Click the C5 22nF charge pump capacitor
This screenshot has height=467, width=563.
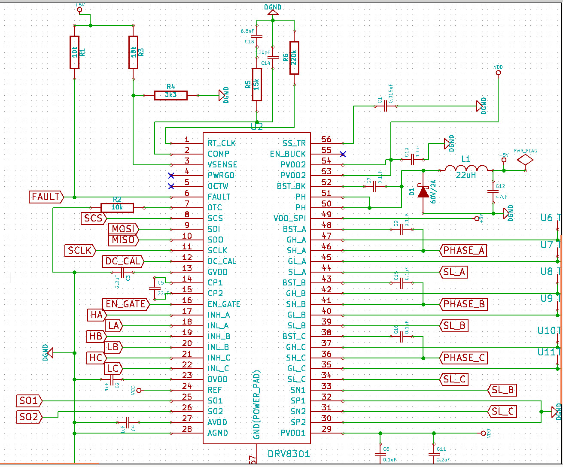154,288
